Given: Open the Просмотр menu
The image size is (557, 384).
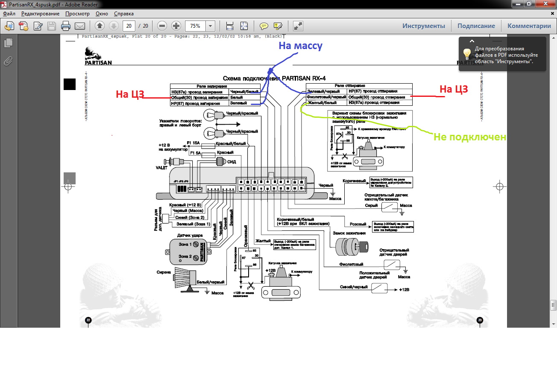Looking at the screenshot, I should [77, 14].
